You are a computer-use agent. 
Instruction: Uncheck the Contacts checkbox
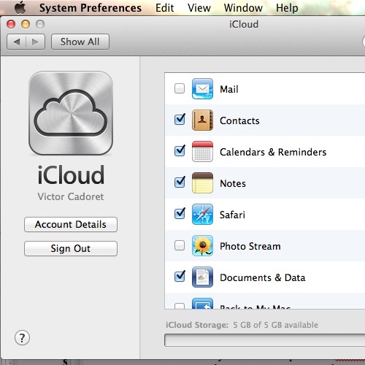(180, 120)
